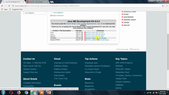The image size is (169, 95).
Task: Launch Opera from the taskbar
Action: pos(11,93)
